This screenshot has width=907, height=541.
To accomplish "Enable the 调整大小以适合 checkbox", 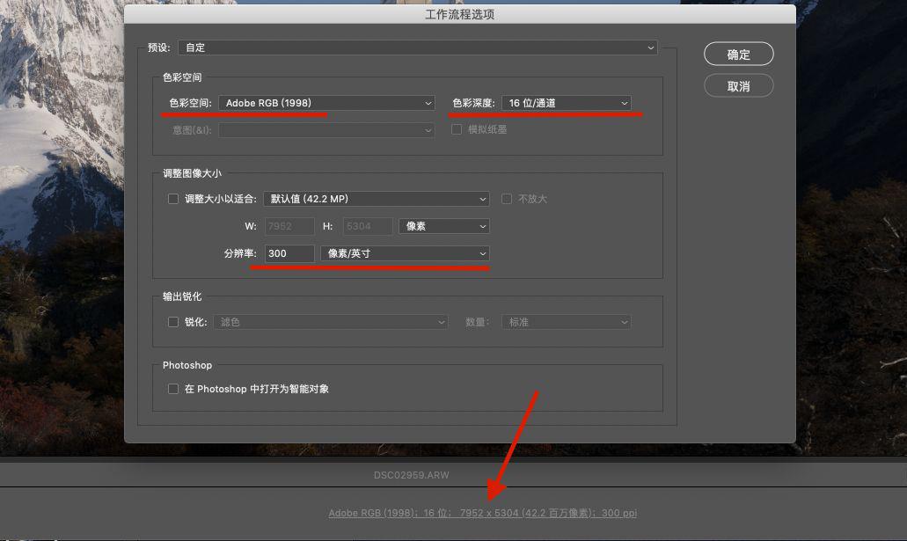I will point(173,199).
